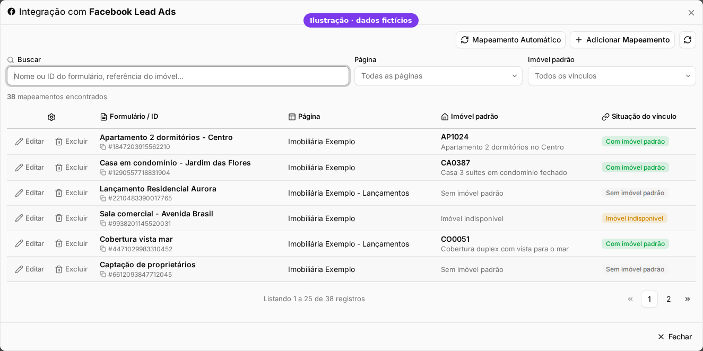Go to page 2 of mappings
The image size is (703, 351).
tap(669, 299)
